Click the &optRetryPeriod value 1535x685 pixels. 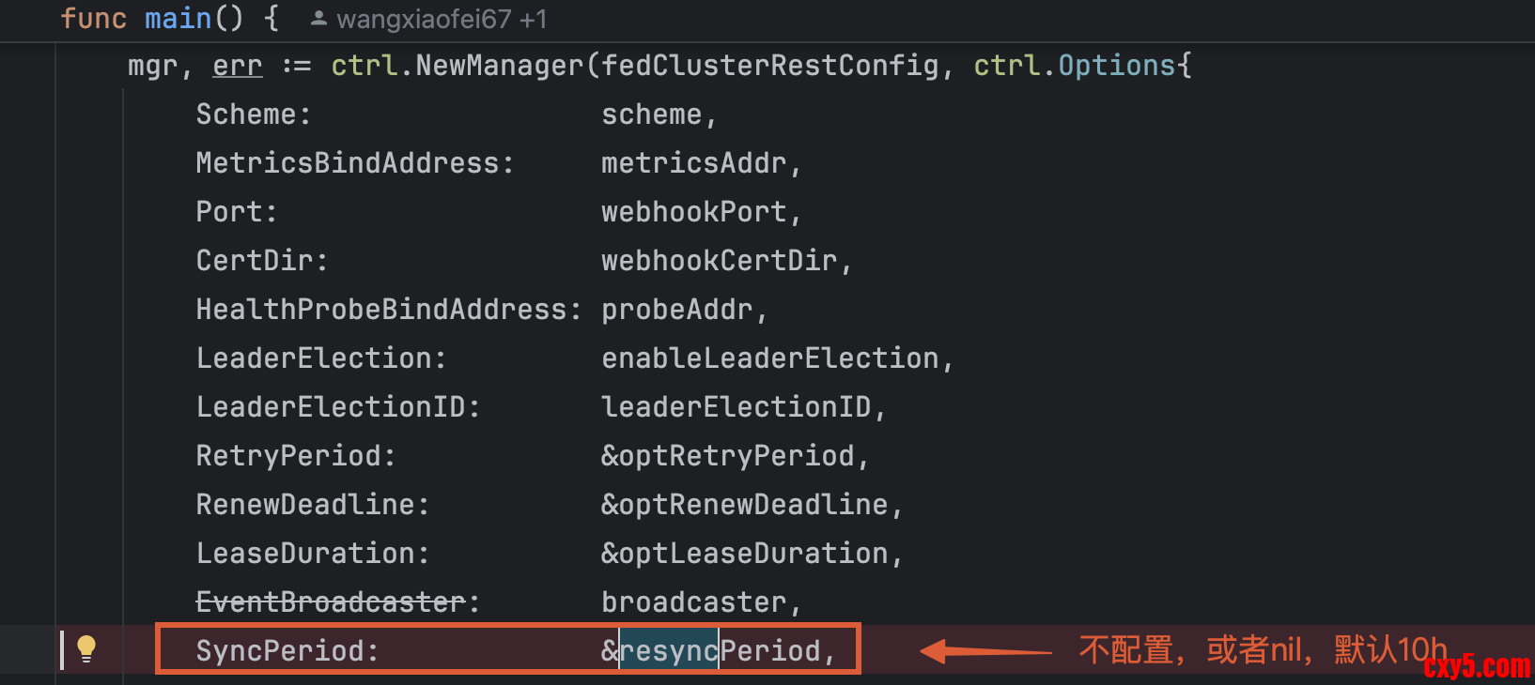(x=728, y=456)
